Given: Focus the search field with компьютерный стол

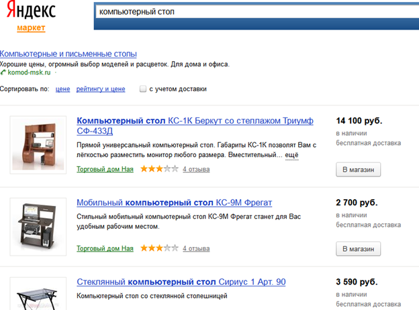Looking at the screenshot, I should coord(257,12).
